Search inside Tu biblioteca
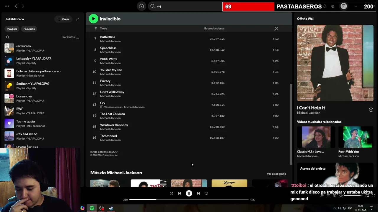The height and width of the screenshot is (212, 378). (8, 37)
